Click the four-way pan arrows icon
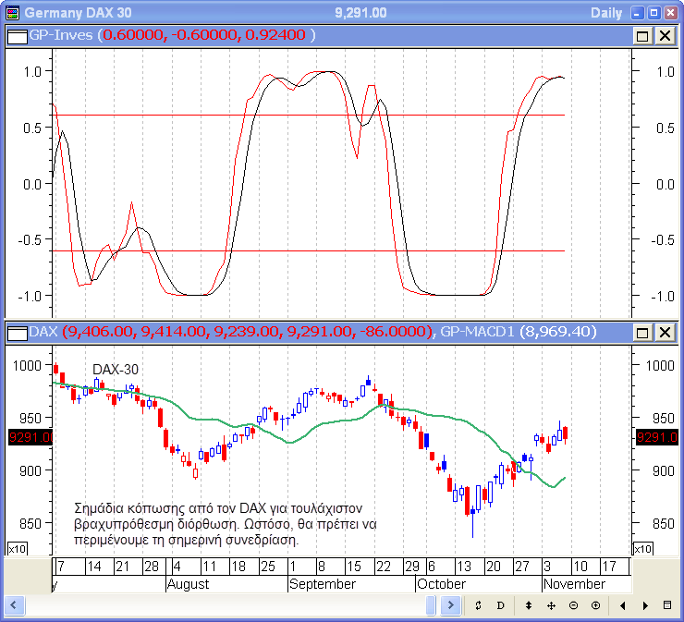 point(551,605)
